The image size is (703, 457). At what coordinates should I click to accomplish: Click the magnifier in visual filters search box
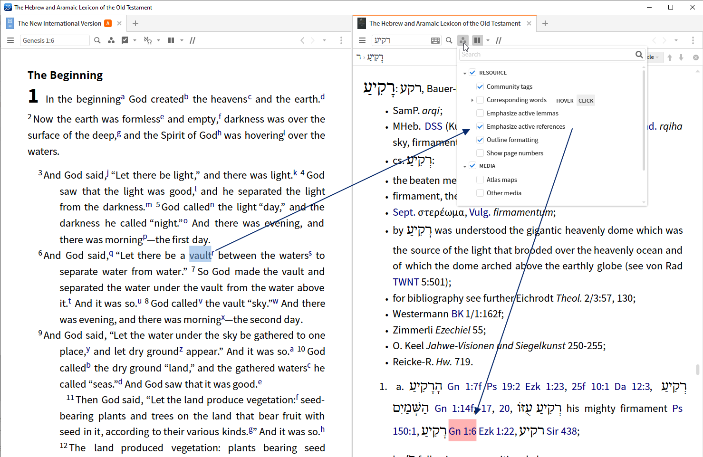click(x=639, y=55)
